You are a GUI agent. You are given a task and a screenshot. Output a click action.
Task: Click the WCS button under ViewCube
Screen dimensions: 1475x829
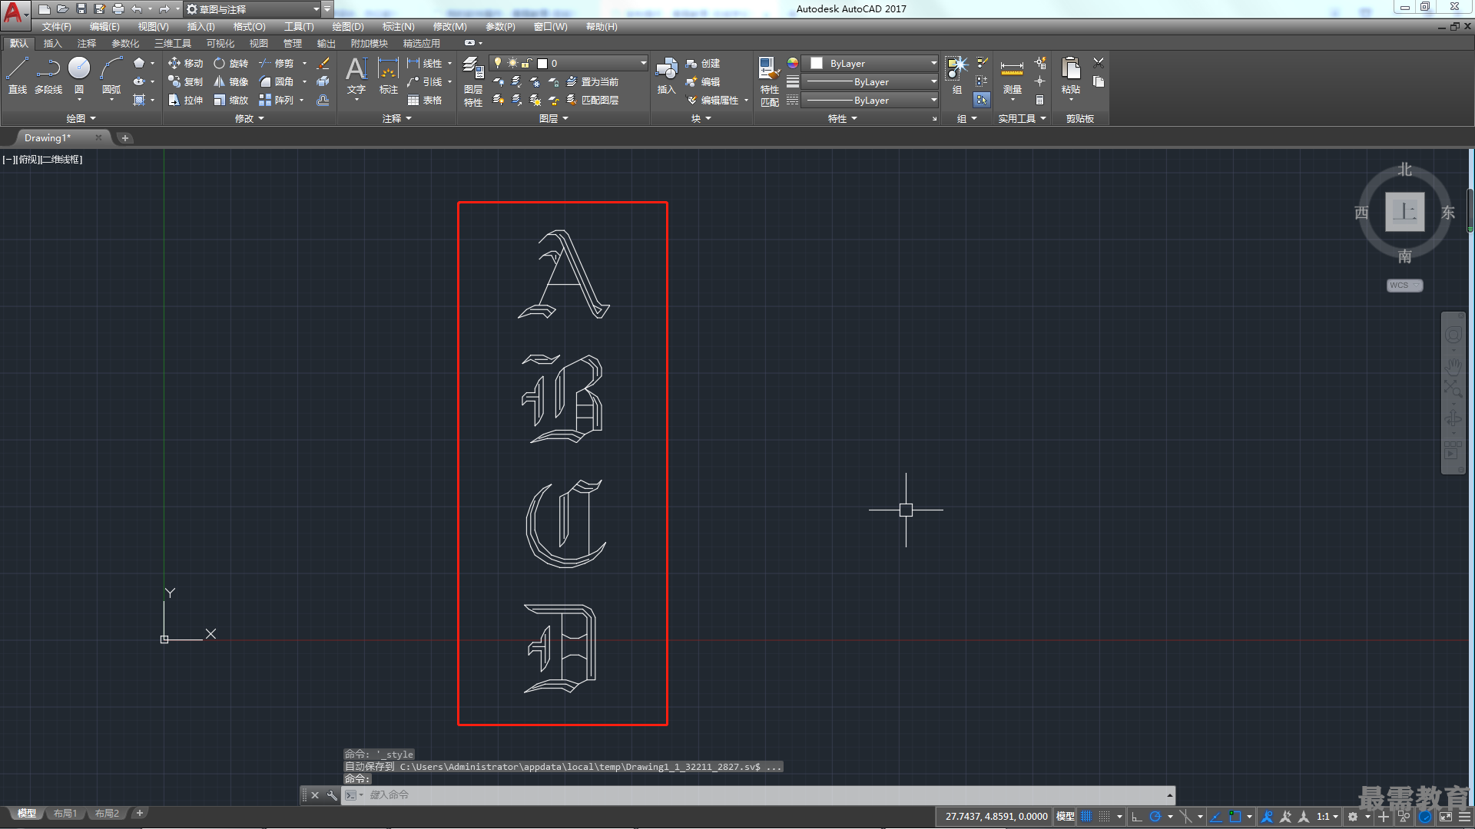1404,286
